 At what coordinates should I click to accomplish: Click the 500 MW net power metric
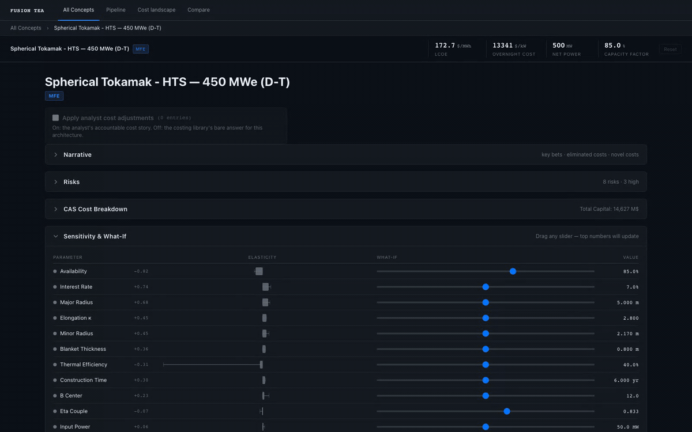(567, 49)
